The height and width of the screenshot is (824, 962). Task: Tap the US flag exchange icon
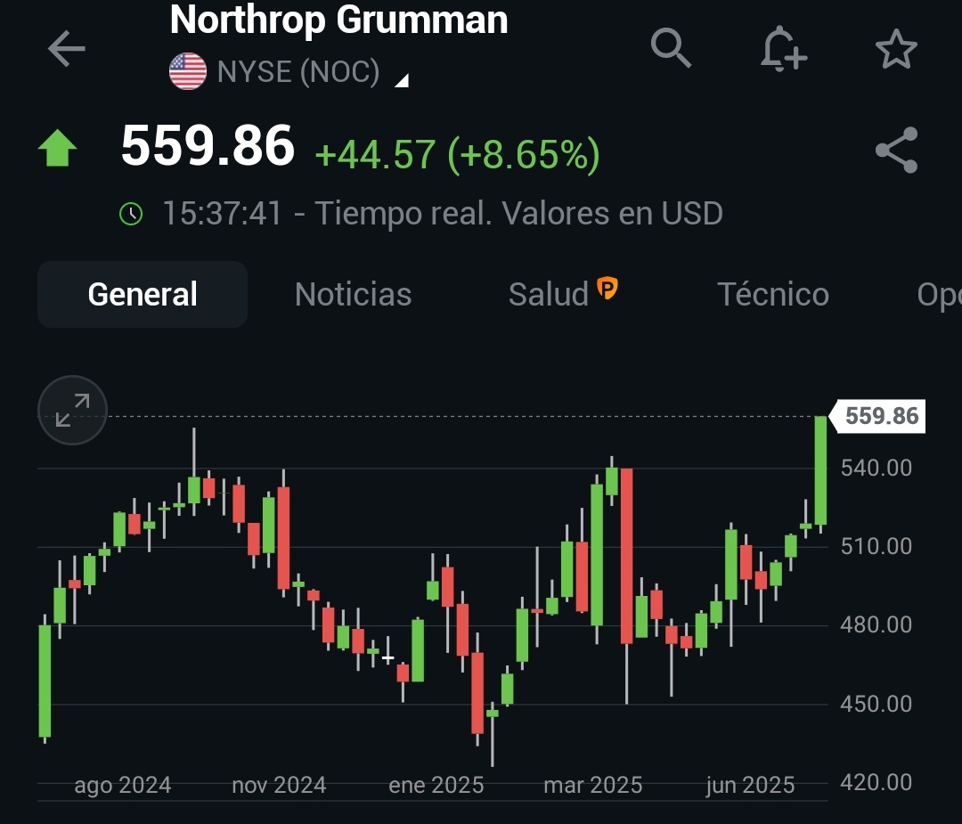(x=188, y=71)
